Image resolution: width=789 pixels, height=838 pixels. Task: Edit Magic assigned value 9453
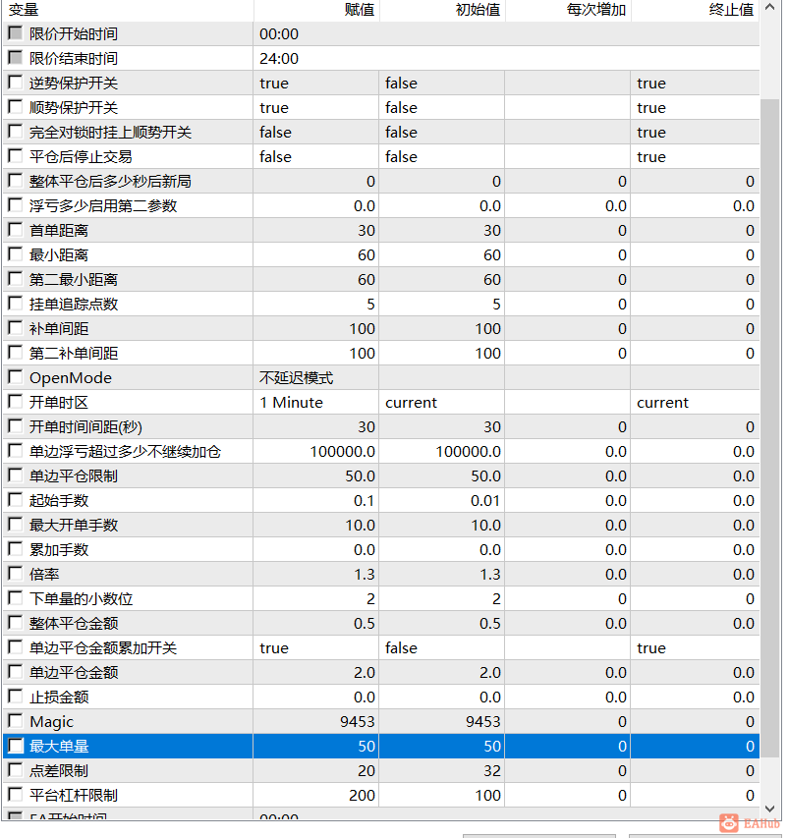(x=316, y=721)
